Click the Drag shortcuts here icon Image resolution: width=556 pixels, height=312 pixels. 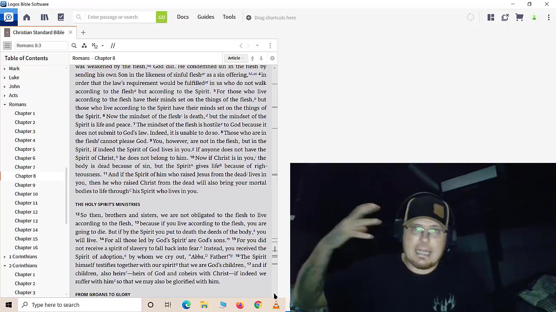[x=248, y=18]
